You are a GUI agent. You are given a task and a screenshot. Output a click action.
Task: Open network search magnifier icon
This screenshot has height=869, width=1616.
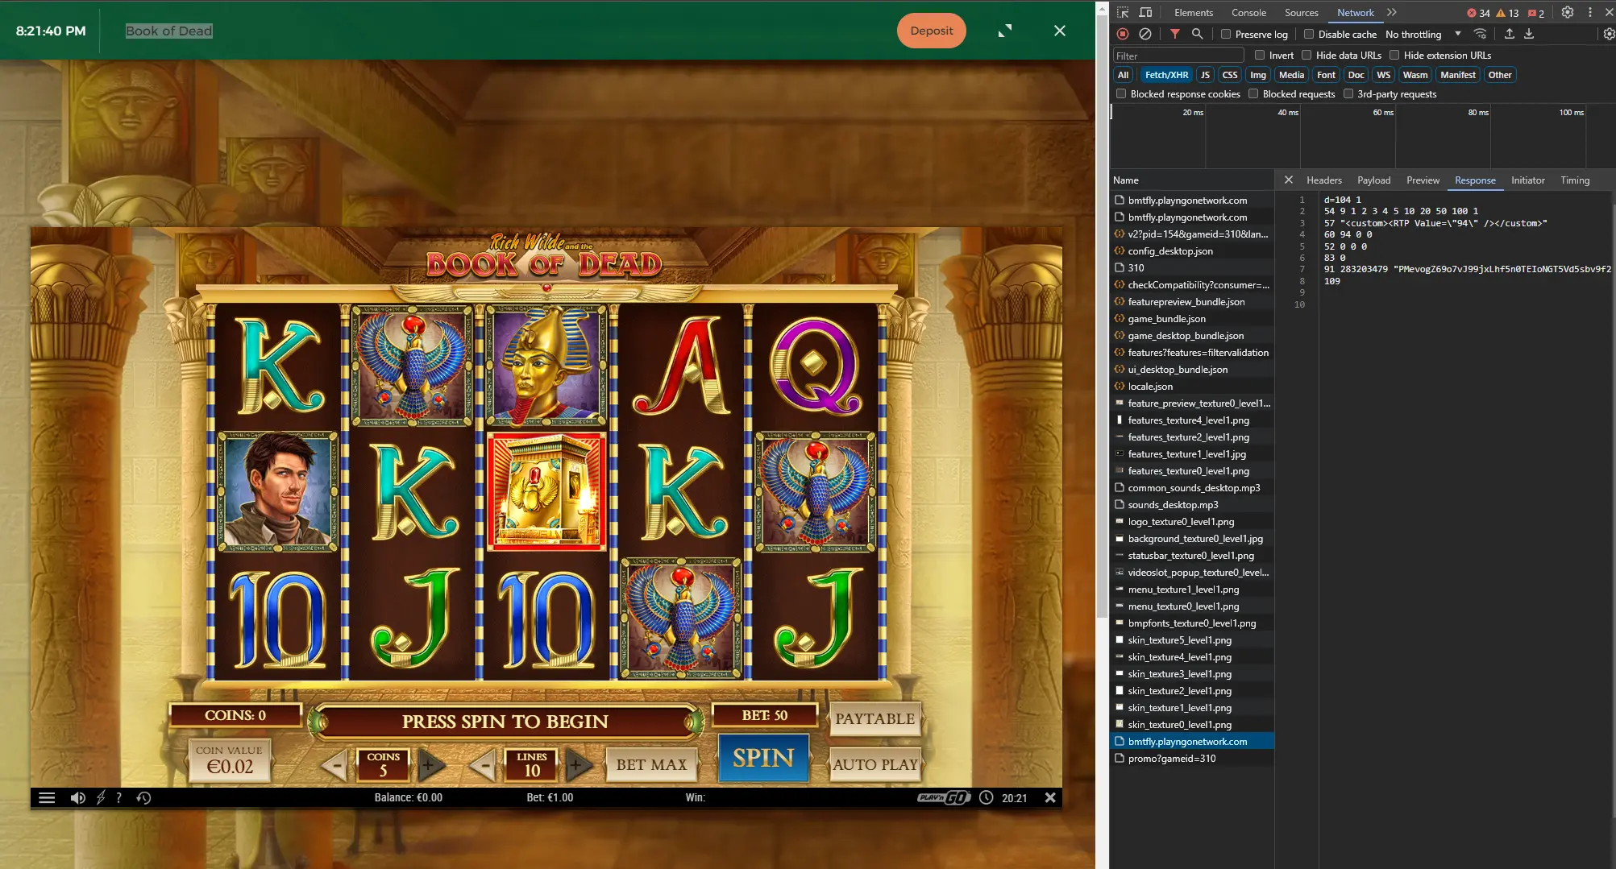[x=1198, y=34]
